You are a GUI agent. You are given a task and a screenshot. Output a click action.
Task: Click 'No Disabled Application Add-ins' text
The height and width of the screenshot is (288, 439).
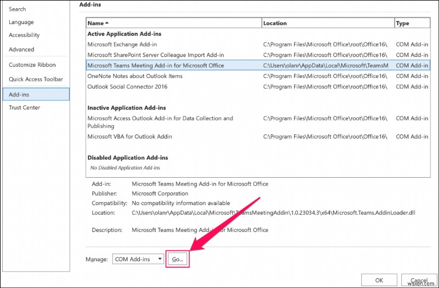125,168
